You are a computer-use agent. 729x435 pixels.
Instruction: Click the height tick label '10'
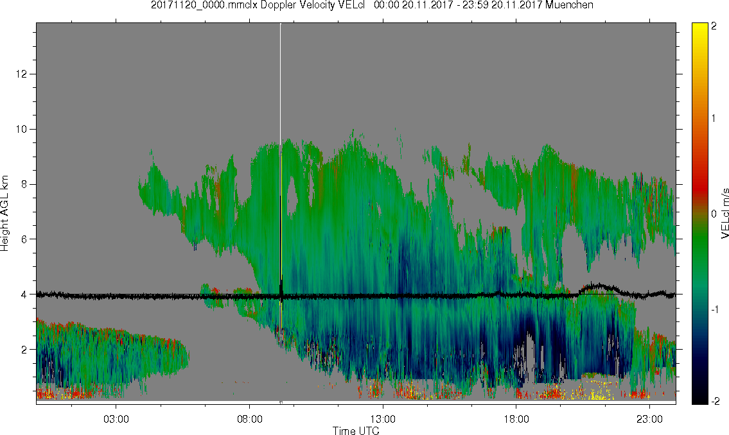[x=22, y=129]
